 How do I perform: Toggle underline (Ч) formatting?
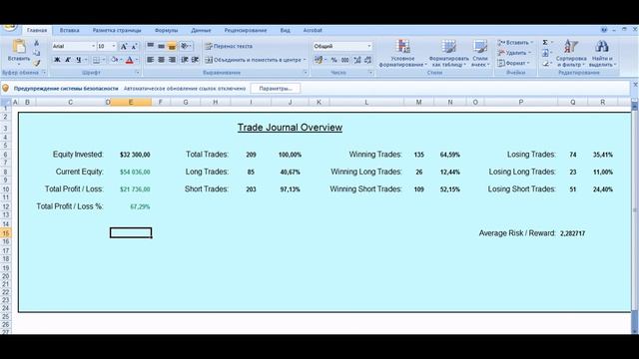click(78, 60)
